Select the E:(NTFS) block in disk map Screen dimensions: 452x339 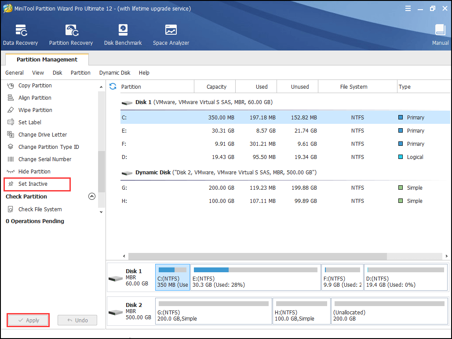pos(256,278)
